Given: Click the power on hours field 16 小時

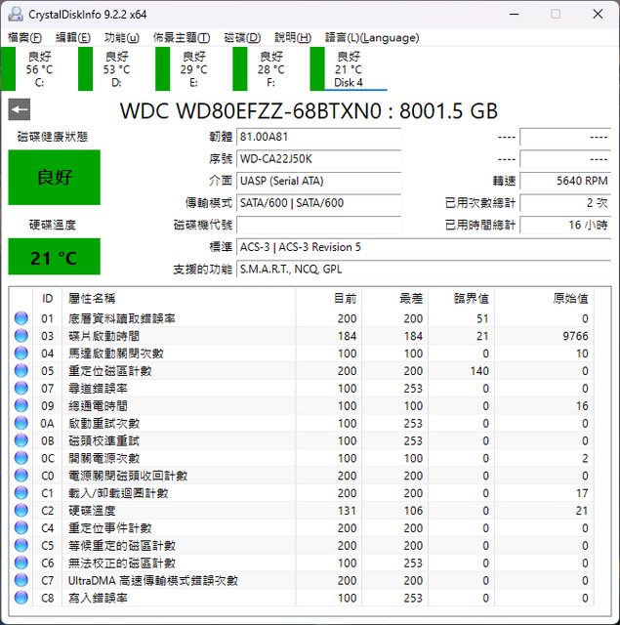Looking at the screenshot, I should [x=565, y=225].
